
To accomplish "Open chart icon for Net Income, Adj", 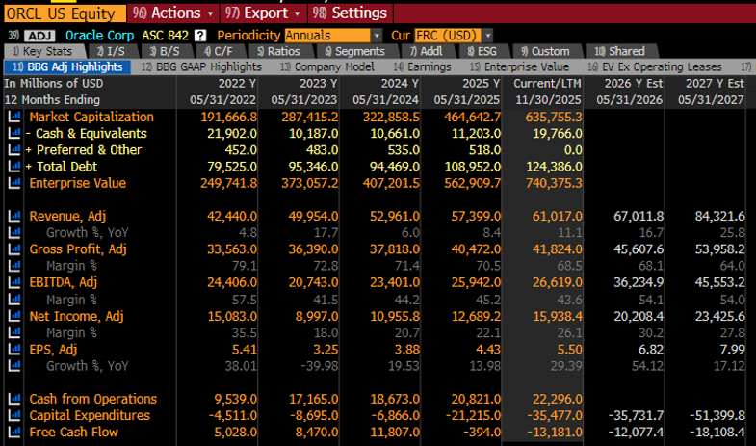I will click(13, 316).
